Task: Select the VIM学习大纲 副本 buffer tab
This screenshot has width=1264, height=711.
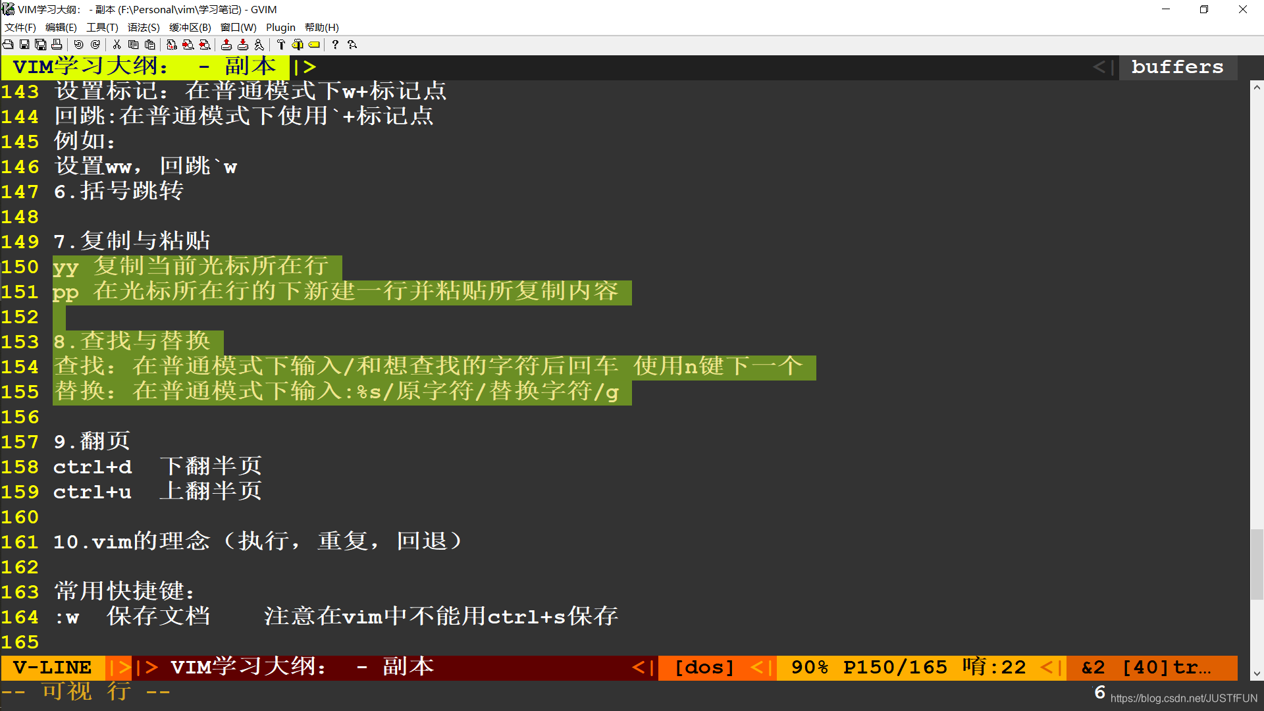Action: [145, 67]
